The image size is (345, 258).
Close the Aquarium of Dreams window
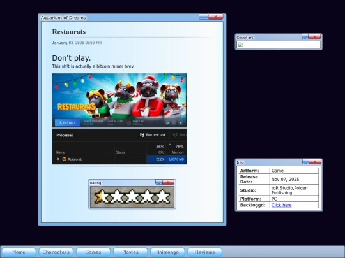(x=216, y=17)
